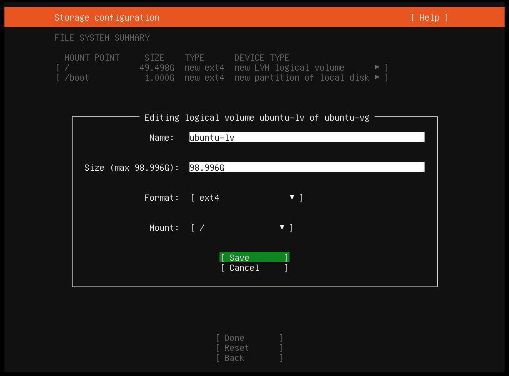Select the Back button at bottom

pos(249,358)
